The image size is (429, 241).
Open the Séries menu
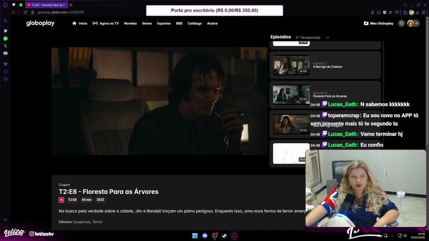click(147, 23)
